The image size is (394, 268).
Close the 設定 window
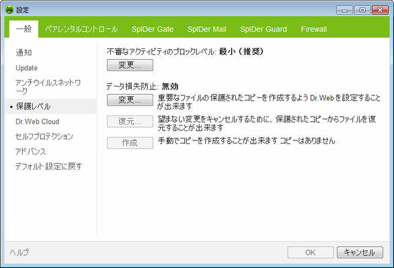(380, 10)
